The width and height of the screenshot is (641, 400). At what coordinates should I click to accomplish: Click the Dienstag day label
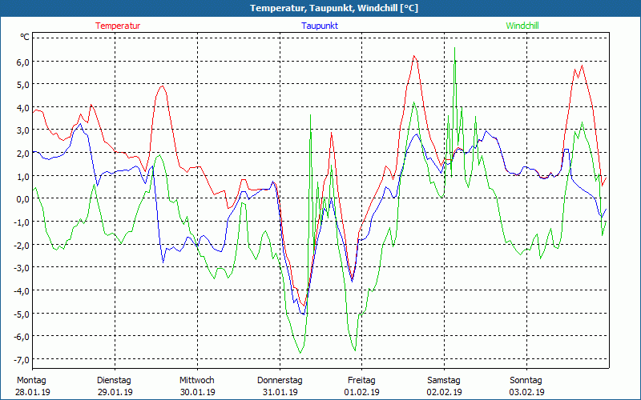click(114, 381)
